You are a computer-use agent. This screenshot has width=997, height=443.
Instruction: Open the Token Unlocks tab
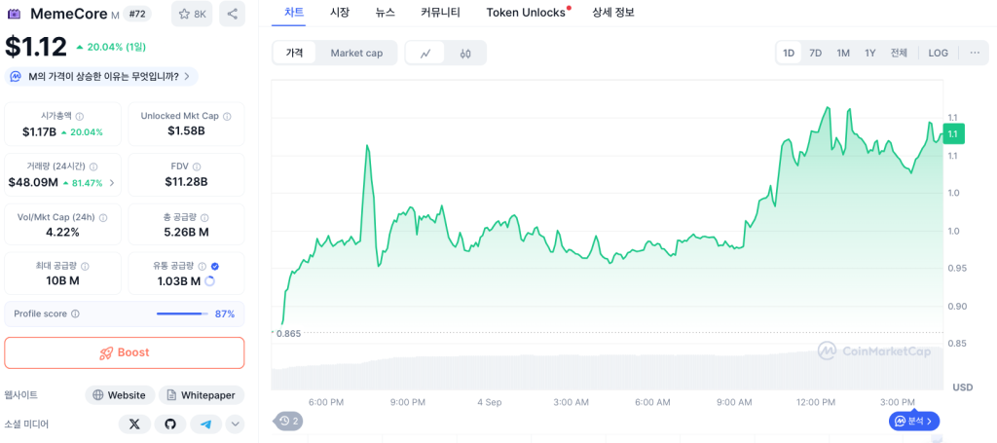(x=526, y=13)
